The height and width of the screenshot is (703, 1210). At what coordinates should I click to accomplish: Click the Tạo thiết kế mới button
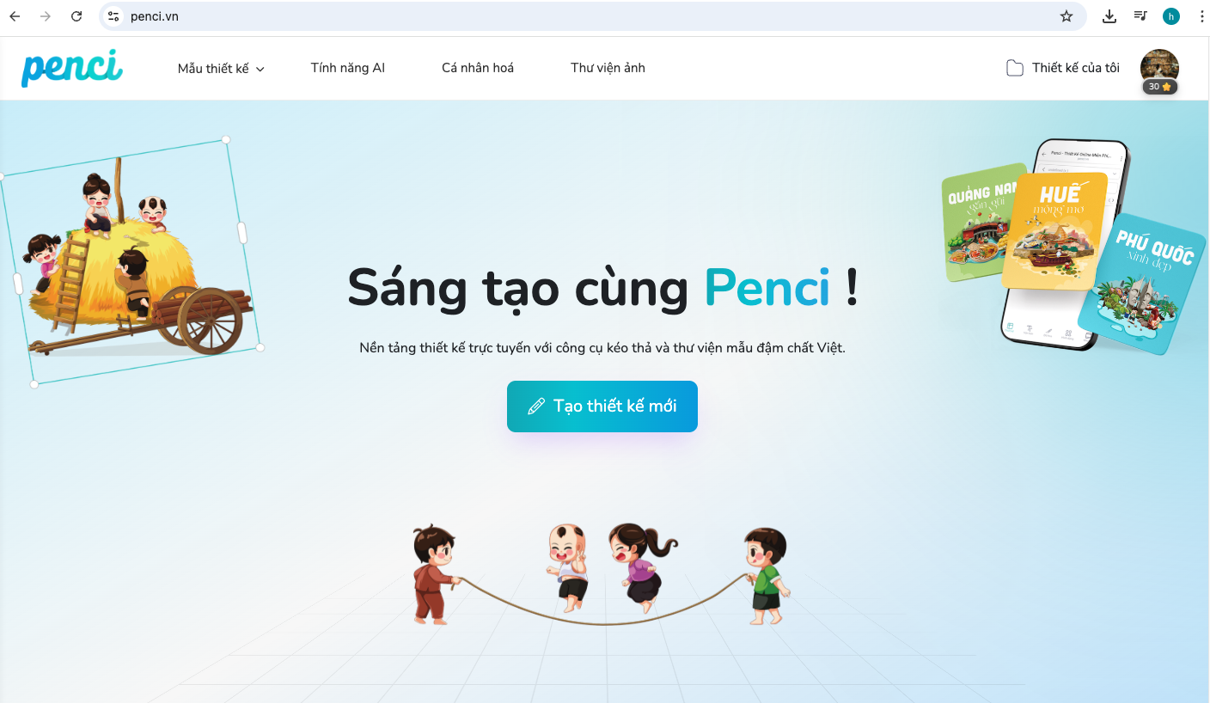coord(602,407)
